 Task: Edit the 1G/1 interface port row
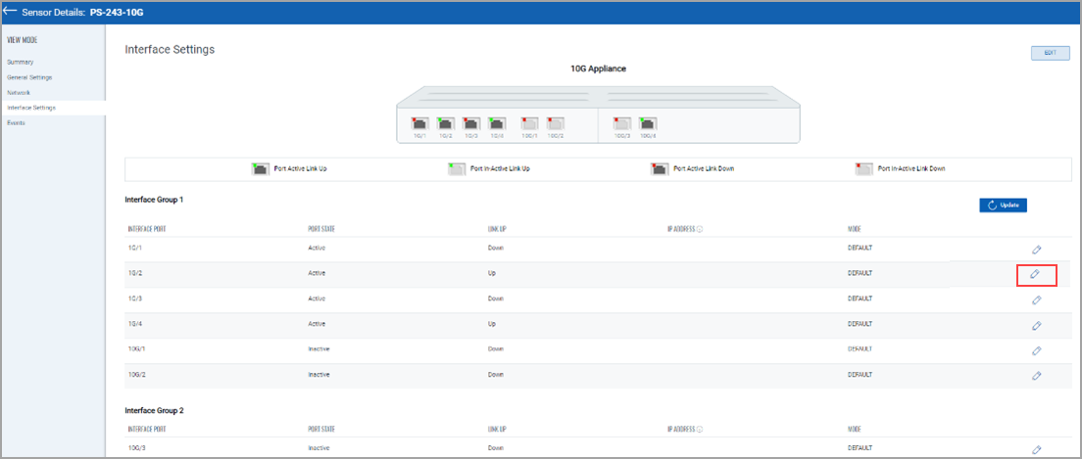click(1037, 250)
